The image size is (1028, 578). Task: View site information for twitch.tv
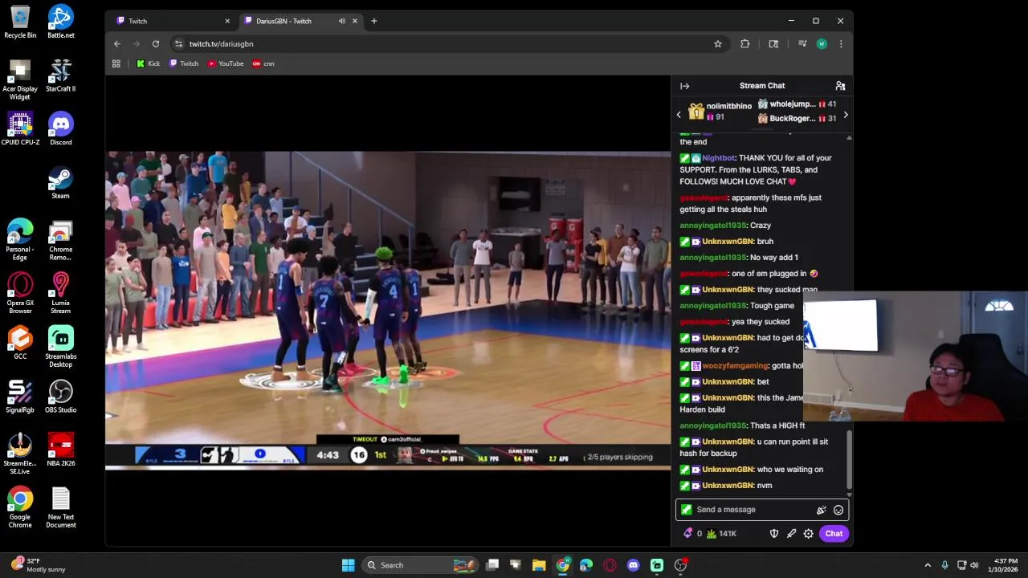coord(178,44)
